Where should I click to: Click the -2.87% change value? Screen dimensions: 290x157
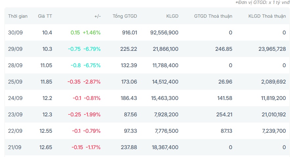[x=92, y=82]
